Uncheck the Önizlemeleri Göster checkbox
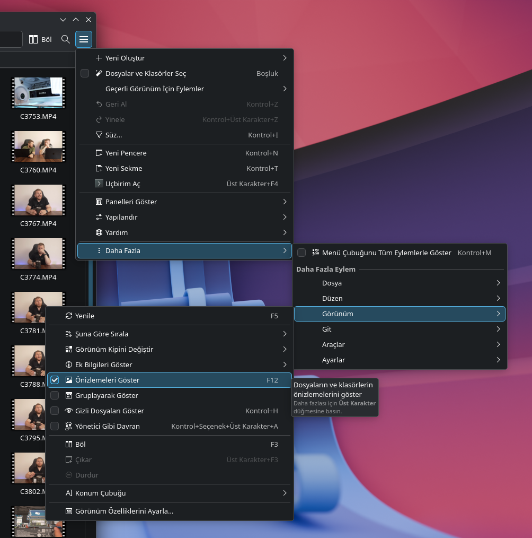 click(55, 380)
